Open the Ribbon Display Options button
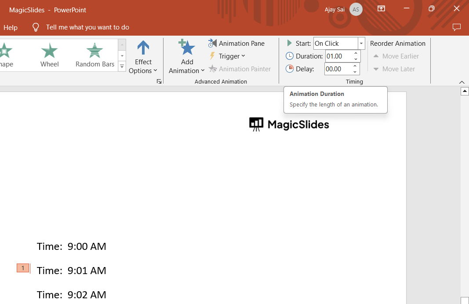This screenshot has width=469, height=304. (381, 9)
